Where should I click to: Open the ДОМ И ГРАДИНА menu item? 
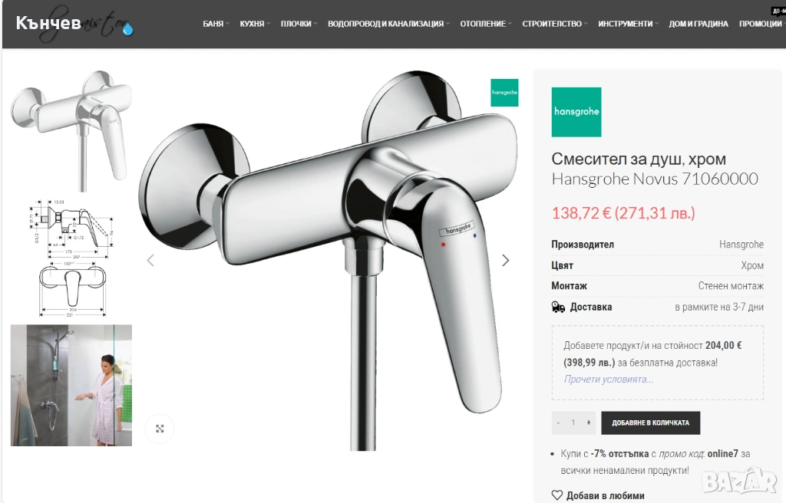698,24
